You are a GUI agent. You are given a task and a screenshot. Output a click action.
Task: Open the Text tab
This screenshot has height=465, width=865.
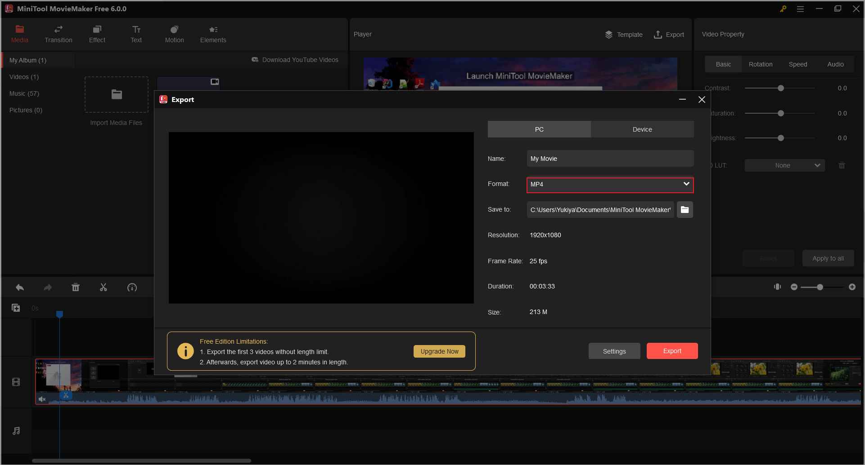[136, 34]
